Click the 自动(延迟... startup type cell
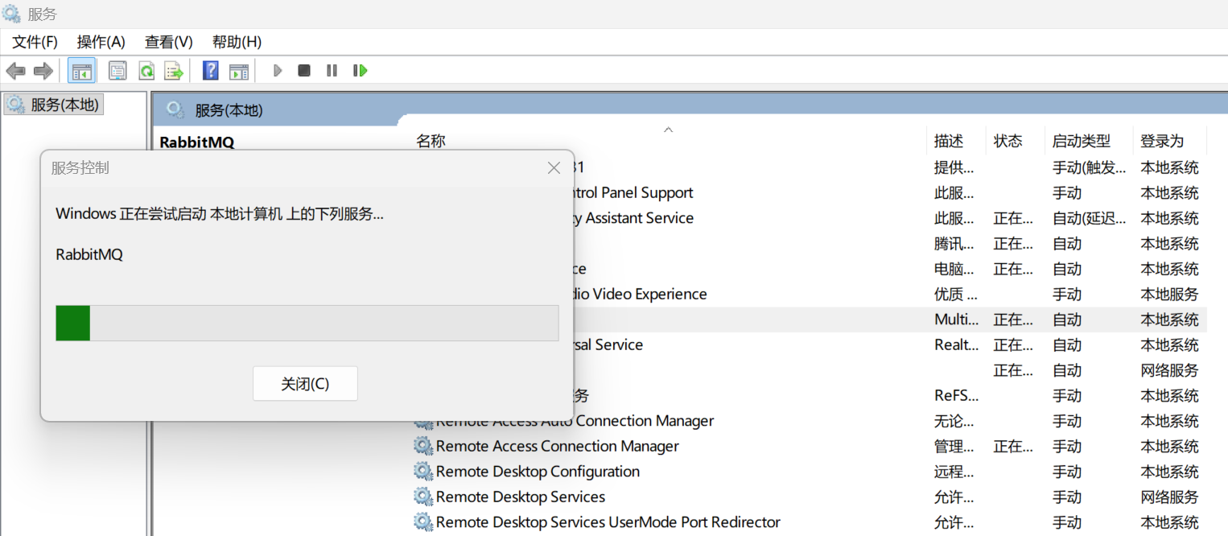The width and height of the screenshot is (1228, 536). coord(1090,218)
